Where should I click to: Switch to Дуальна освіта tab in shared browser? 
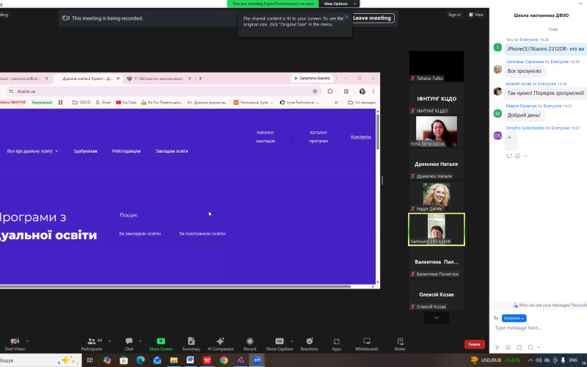[87, 79]
